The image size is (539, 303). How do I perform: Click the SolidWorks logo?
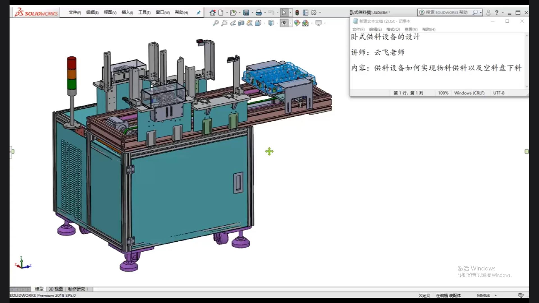point(36,13)
